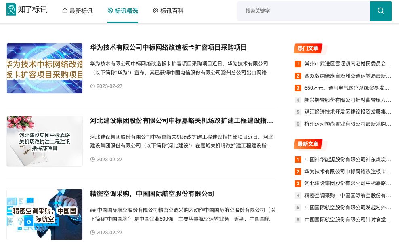Click the home icon beside 最新标讯
Viewport: 399px width, 242px height.
coord(65,11)
